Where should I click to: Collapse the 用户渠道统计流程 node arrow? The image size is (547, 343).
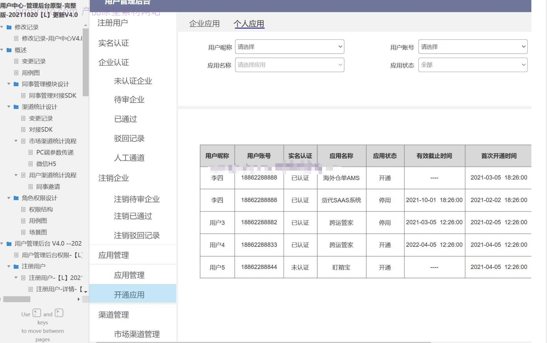click(x=16, y=175)
